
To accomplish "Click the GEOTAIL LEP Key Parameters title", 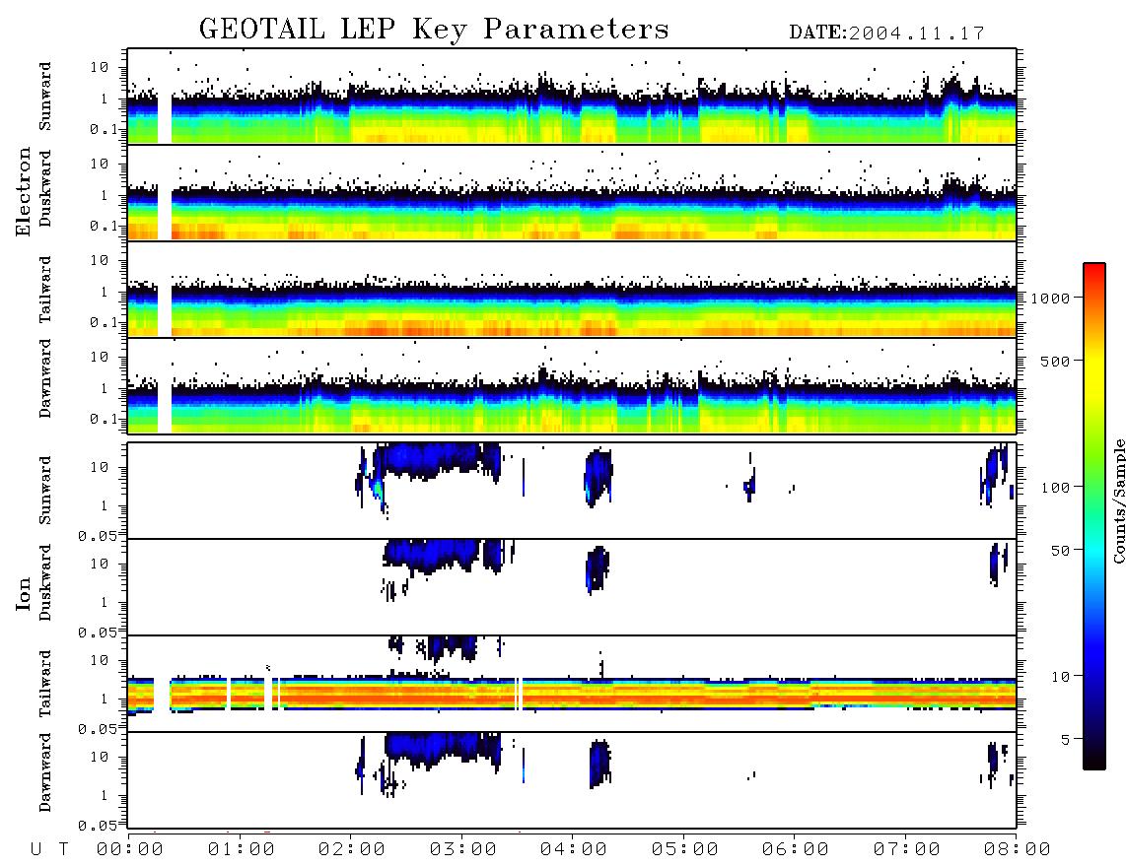I will (434, 30).
